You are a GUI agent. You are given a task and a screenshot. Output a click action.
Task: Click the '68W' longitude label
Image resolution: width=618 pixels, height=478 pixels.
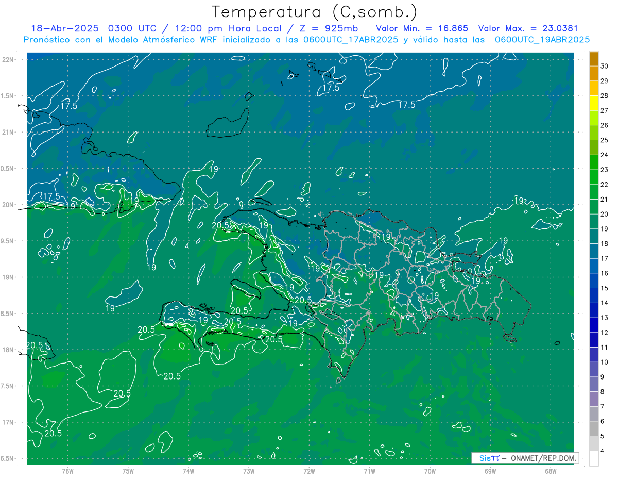click(x=551, y=471)
